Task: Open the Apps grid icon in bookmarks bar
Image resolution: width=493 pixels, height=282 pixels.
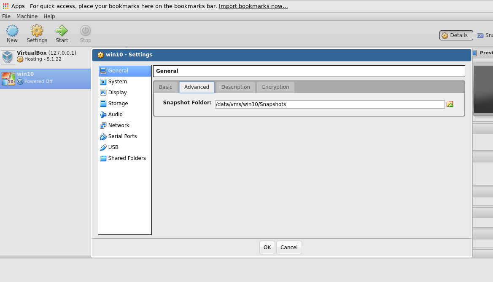Action: pos(5,6)
